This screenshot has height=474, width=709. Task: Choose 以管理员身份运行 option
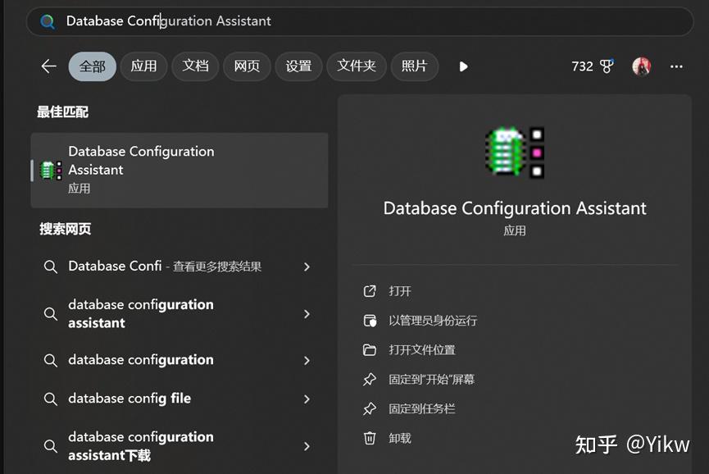433,321
